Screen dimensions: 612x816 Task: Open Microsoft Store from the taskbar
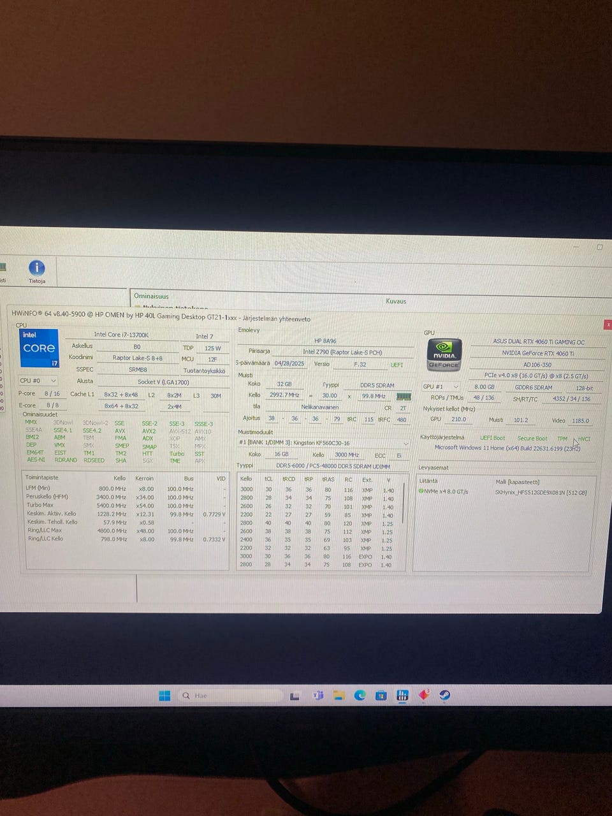[x=381, y=696]
